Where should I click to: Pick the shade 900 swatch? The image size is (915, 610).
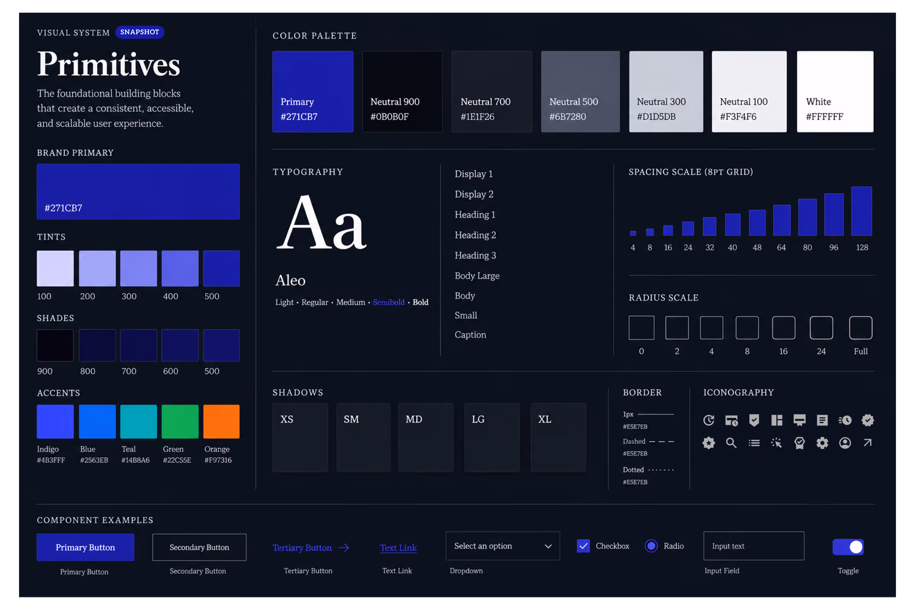pos(55,345)
